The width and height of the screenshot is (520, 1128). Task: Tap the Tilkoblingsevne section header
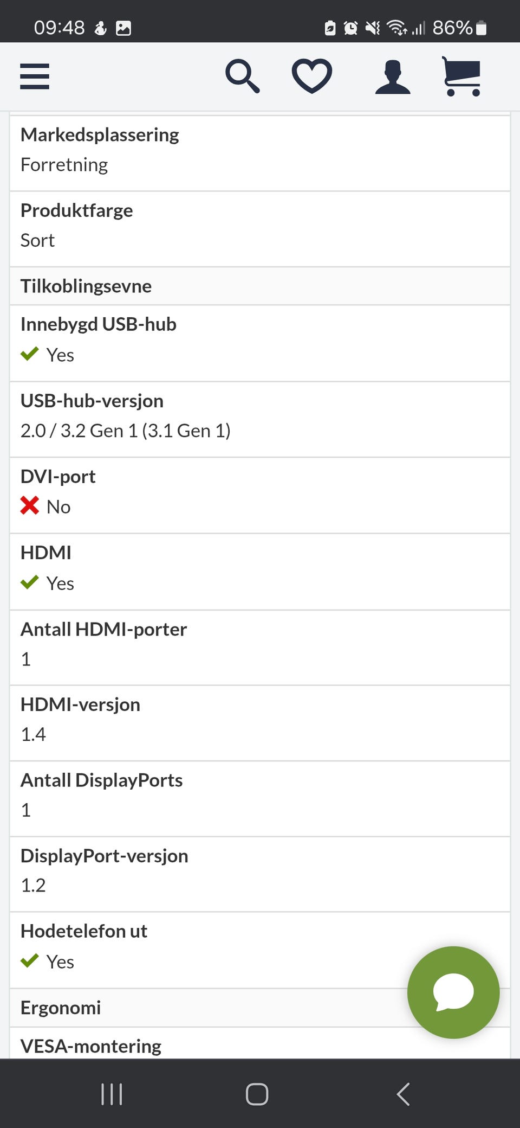(260, 286)
